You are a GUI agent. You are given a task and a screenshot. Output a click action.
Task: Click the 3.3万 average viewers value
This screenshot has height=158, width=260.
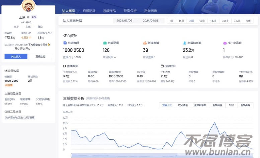click(x=66, y=76)
